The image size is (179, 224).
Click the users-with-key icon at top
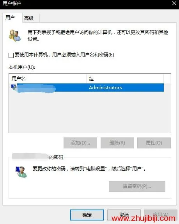(15, 35)
